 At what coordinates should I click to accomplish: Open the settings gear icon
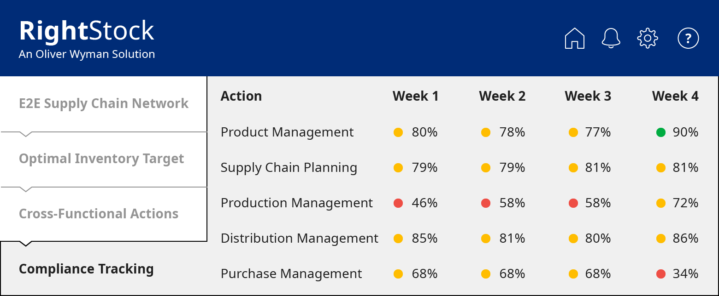647,38
